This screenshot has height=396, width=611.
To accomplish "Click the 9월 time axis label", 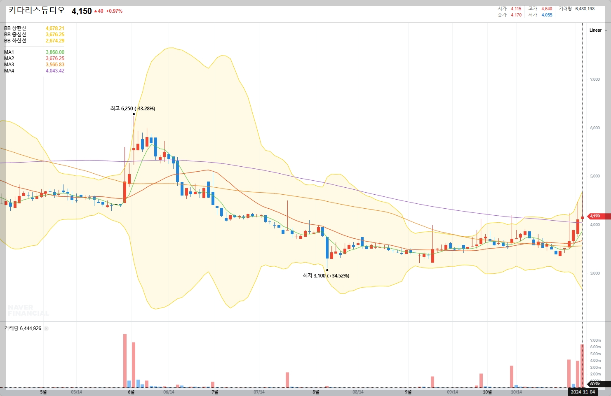I will tap(408, 392).
